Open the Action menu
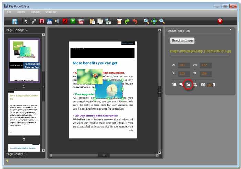The image size is (241, 169). 35,12
